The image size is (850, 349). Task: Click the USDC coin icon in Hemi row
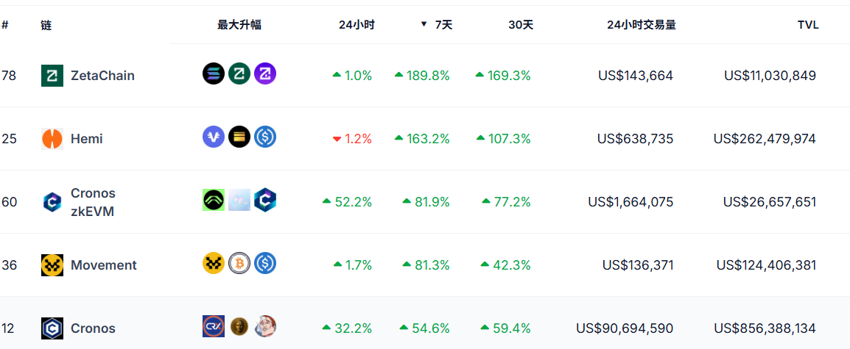265,137
